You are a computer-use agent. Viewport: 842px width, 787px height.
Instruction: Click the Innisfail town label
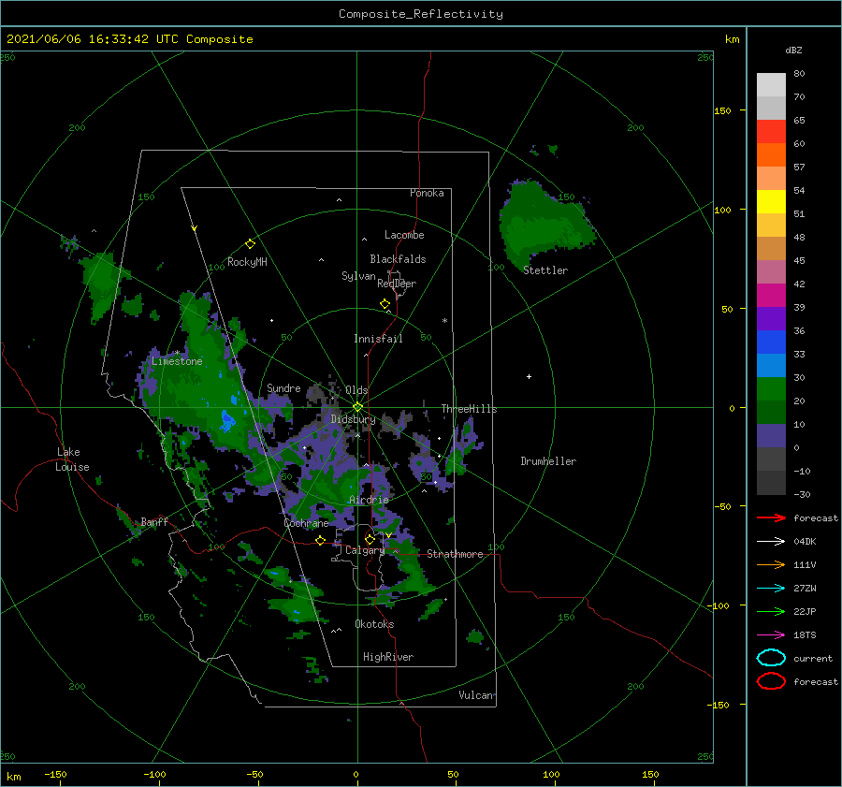pos(378,339)
